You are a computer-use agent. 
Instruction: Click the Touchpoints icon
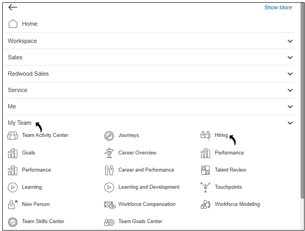pyautogui.click(x=205, y=187)
